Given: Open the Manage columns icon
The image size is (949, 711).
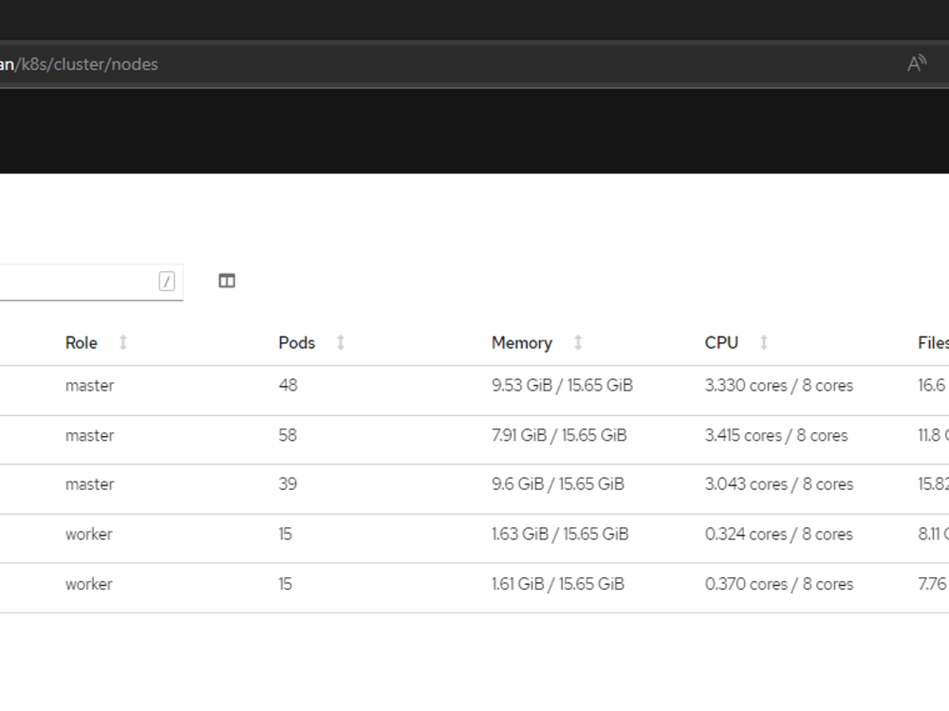Looking at the screenshot, I should point(227,281).
